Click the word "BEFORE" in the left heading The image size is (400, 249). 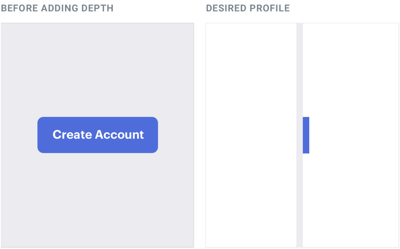[x=19, y=8]
